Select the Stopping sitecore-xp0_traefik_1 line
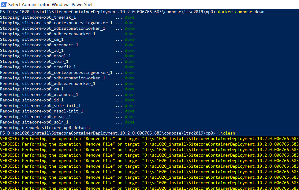 click(38, 17)
